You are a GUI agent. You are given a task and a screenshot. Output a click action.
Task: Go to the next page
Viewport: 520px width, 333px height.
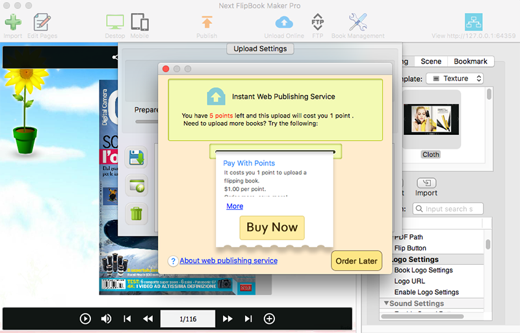coord(227,319)
